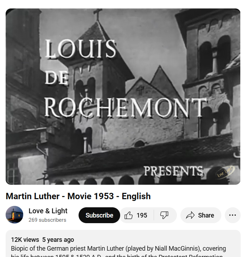
Task: Click the 195 likes count
Action: (x=142, y=215)
